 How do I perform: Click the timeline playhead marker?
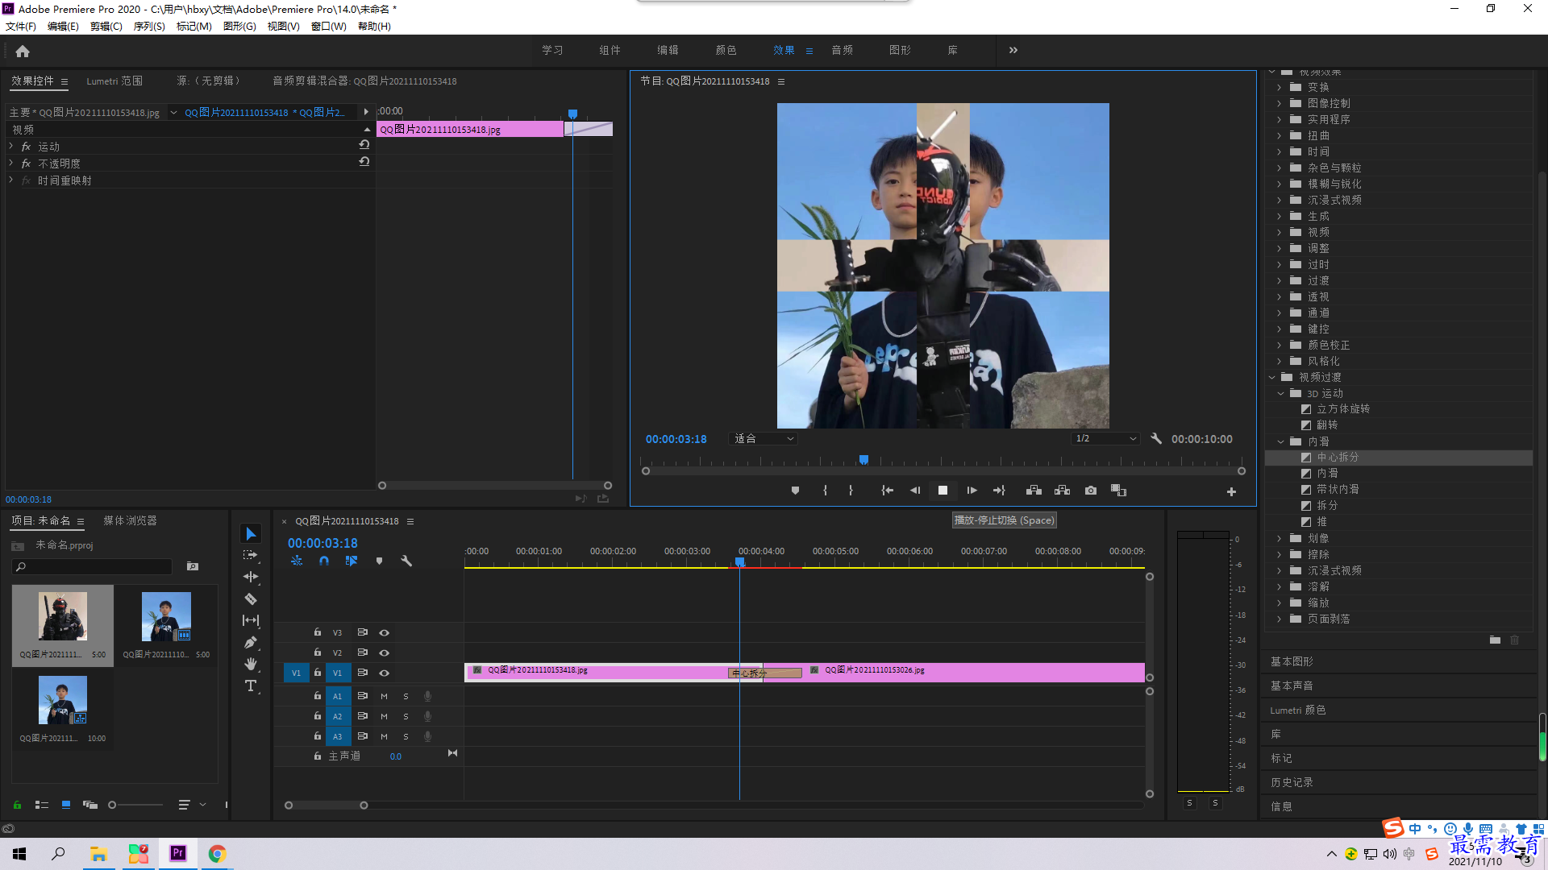[x=739, y=561]
